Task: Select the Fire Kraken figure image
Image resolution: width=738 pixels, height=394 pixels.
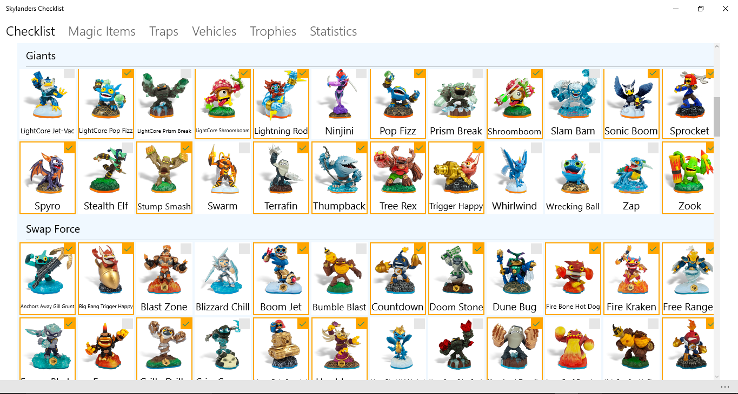Action: (x=631, y=275)
